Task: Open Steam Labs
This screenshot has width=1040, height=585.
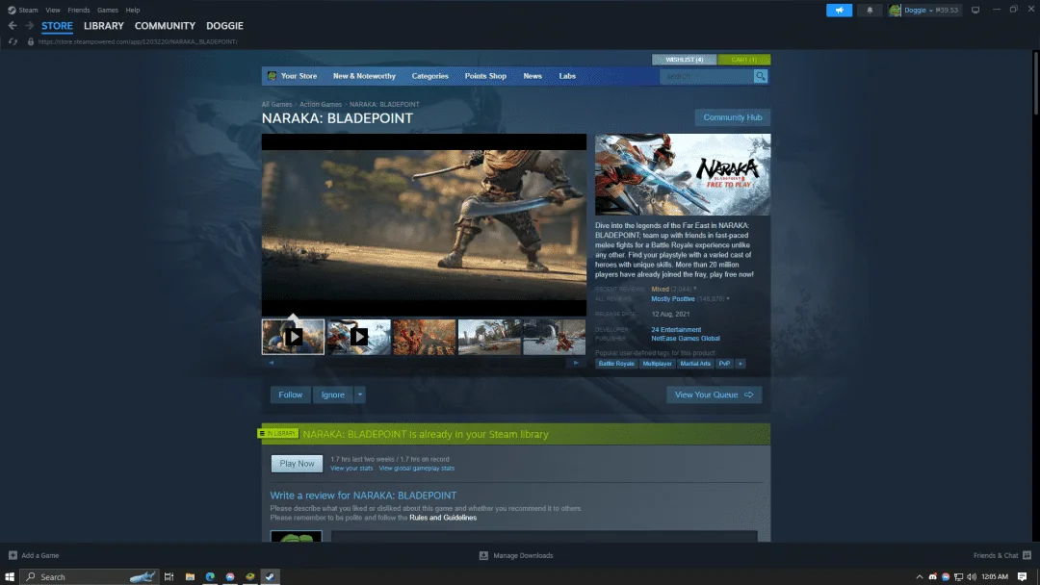Action: click(x=567, y=76)
